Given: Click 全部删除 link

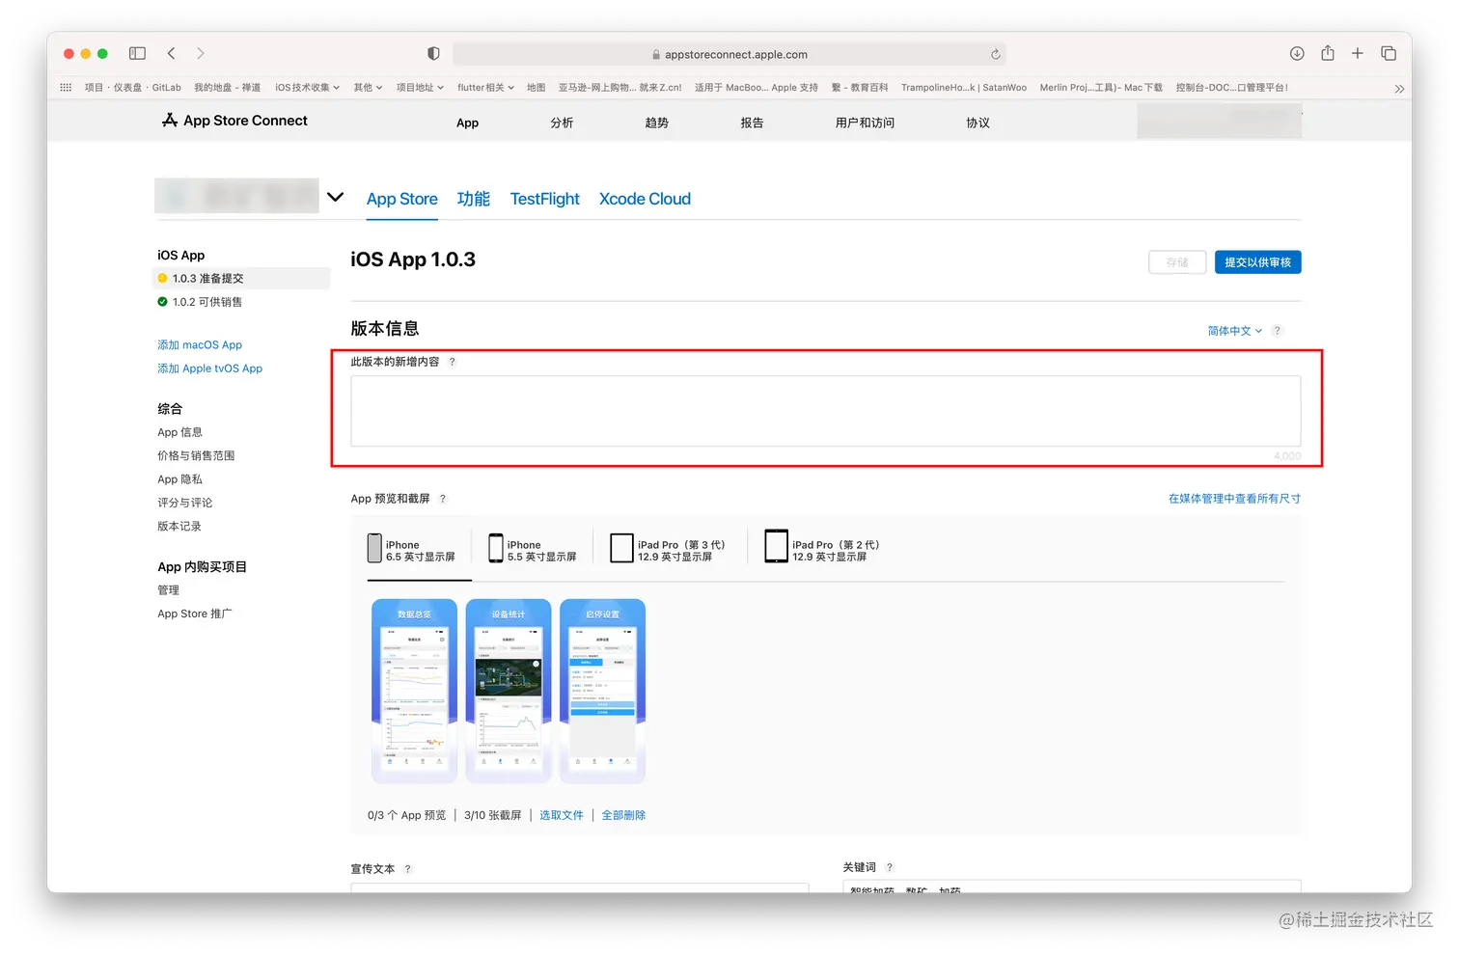Looking at the screenshot, I should (623, 815).
